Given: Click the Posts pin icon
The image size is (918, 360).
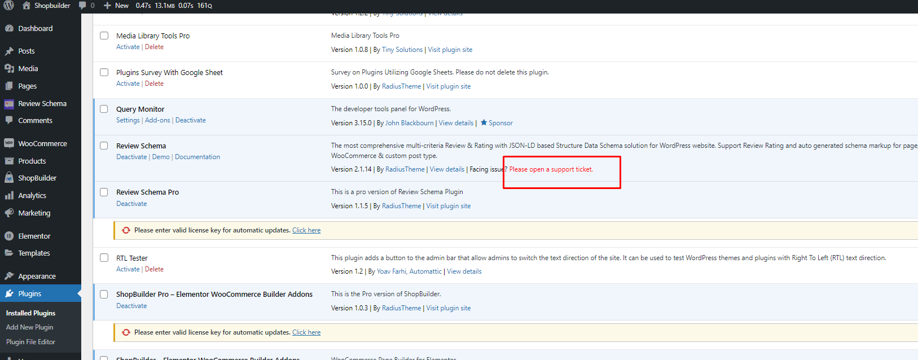Looking at the screenshot, I should tap(9, 51).
